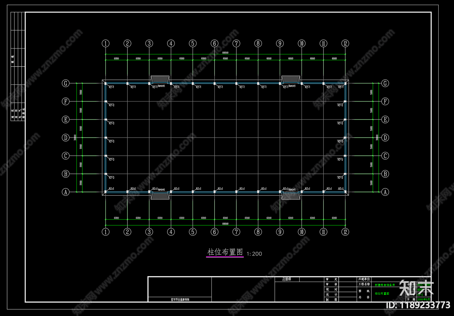454x316 pixels.
Task: Select axis bubble 6 in the top row
Action: click(x=215, y=43)
